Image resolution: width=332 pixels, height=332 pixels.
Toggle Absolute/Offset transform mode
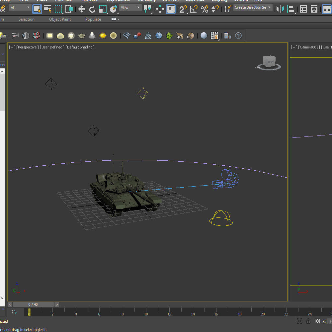317,321
